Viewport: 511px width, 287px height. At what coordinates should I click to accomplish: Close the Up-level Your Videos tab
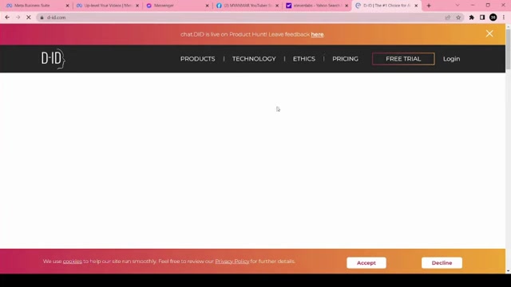point(137,6)
